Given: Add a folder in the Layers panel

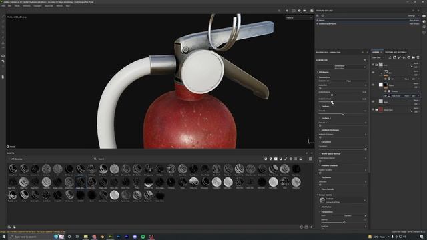Looking at the screenshot, I should pos(413,57).
